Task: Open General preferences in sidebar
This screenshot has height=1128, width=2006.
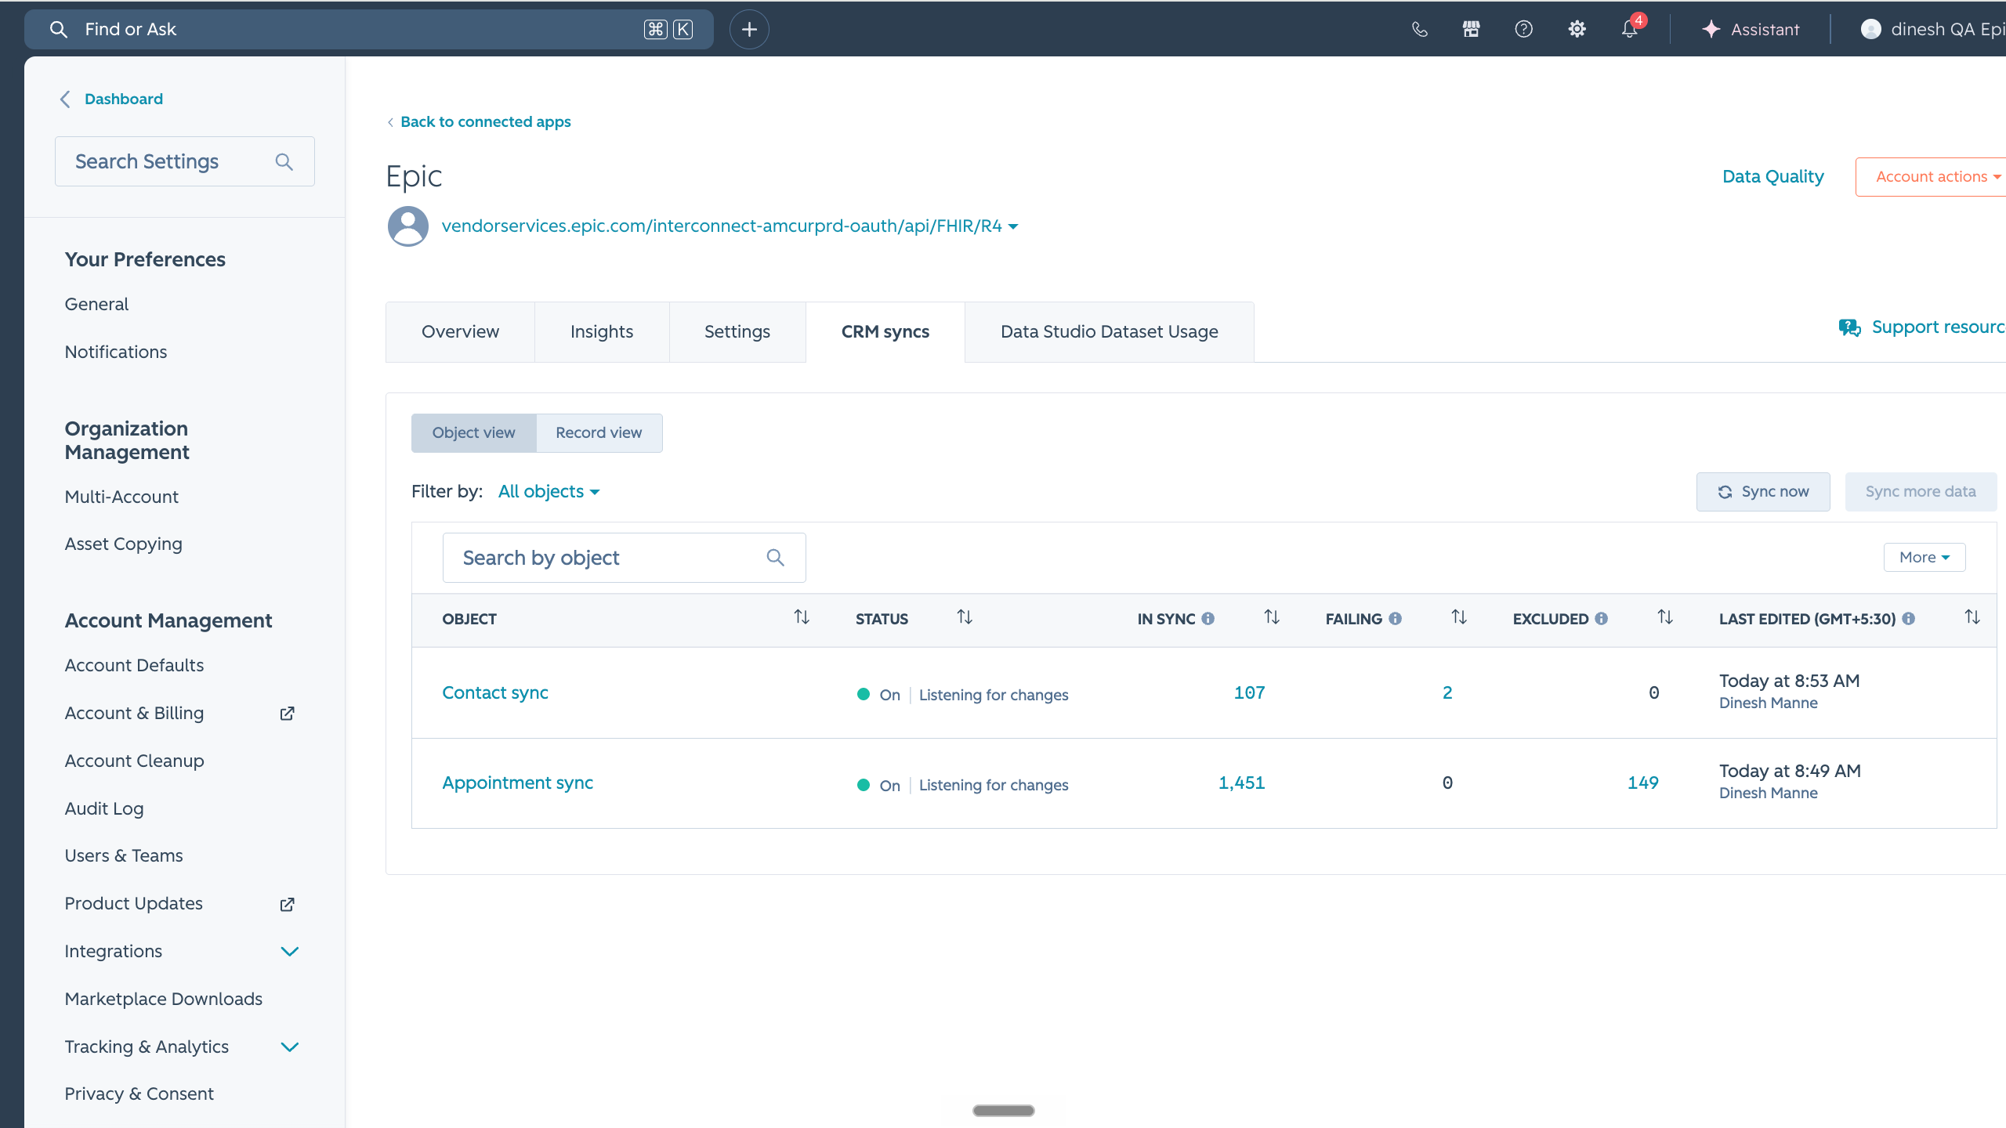Action: point(96,305)
